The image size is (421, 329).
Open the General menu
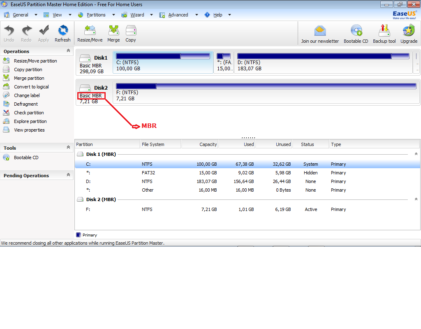click(21, 15)
